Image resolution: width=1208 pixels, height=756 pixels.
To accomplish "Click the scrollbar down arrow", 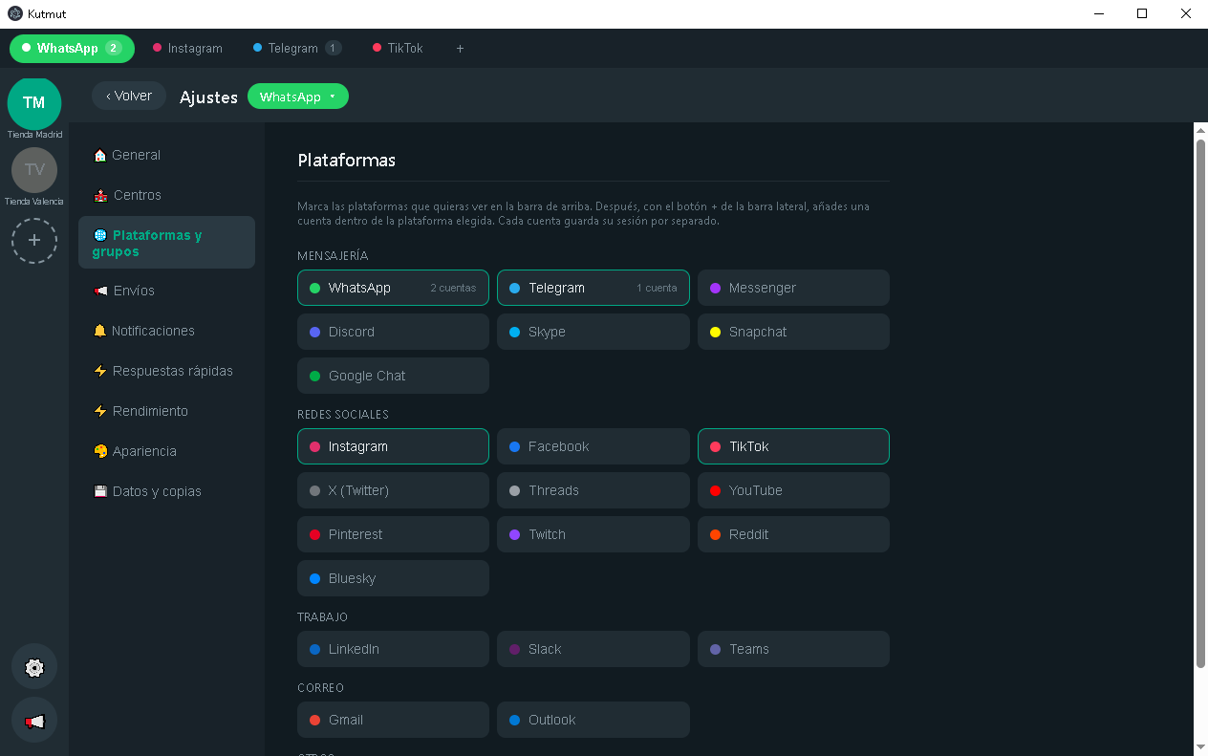I will point(1201,747).
